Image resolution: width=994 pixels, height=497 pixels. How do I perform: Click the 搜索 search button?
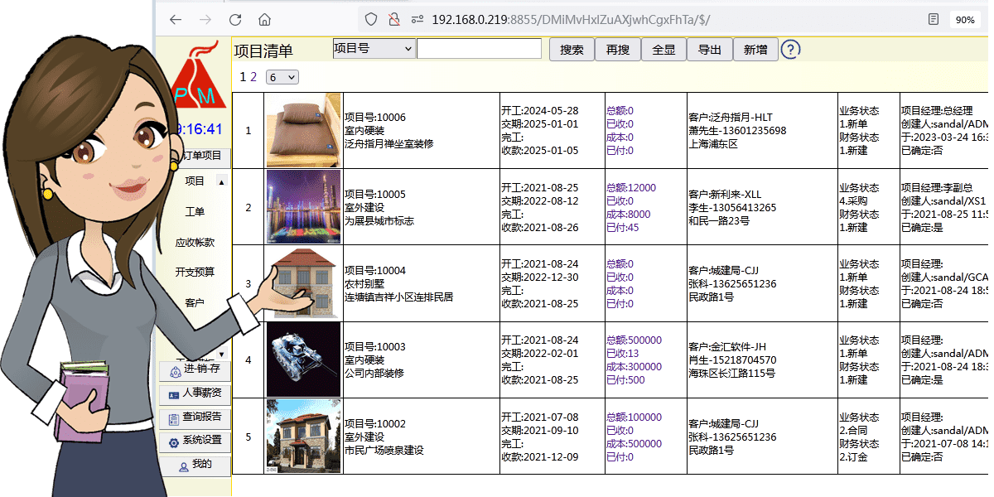(572, 49)
